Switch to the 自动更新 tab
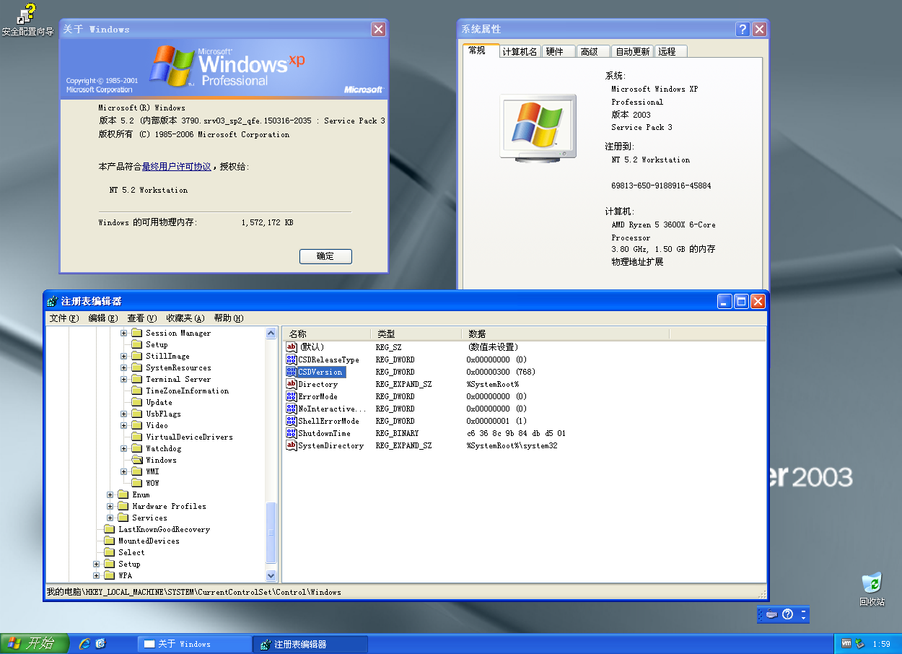This screenshot has height=654, width=902. tap(632, 51)
